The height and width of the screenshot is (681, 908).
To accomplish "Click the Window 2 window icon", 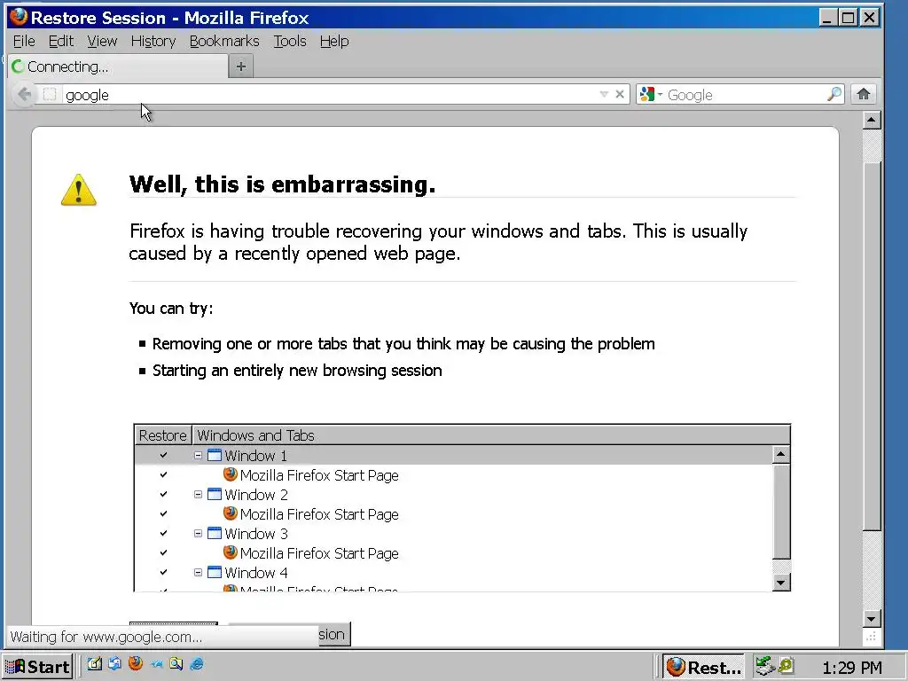I will (215, 494).
